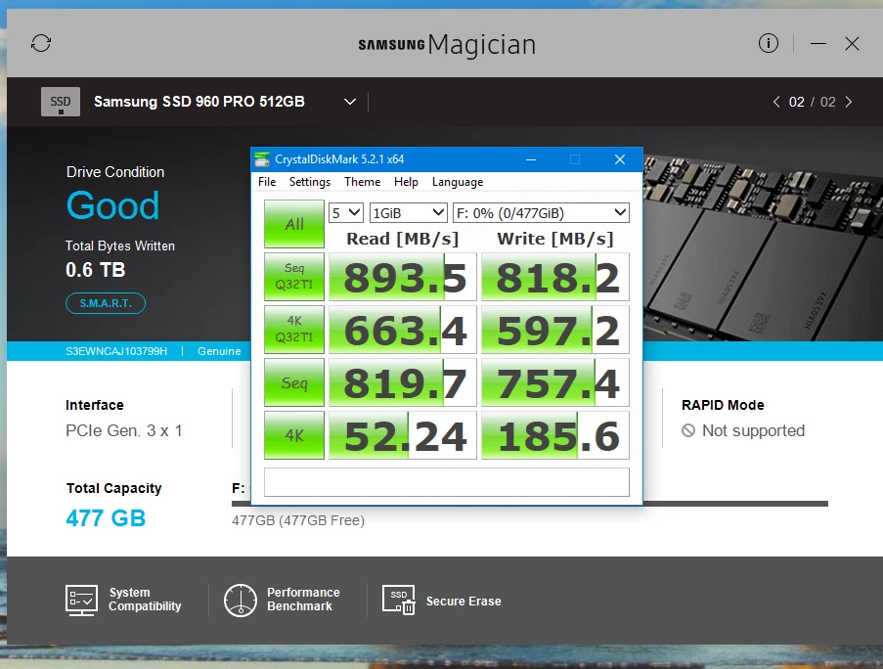The image size is (883, 669).
Task: Open the Settings menu in CrystalDiskMark
Action: click(310, 182)
